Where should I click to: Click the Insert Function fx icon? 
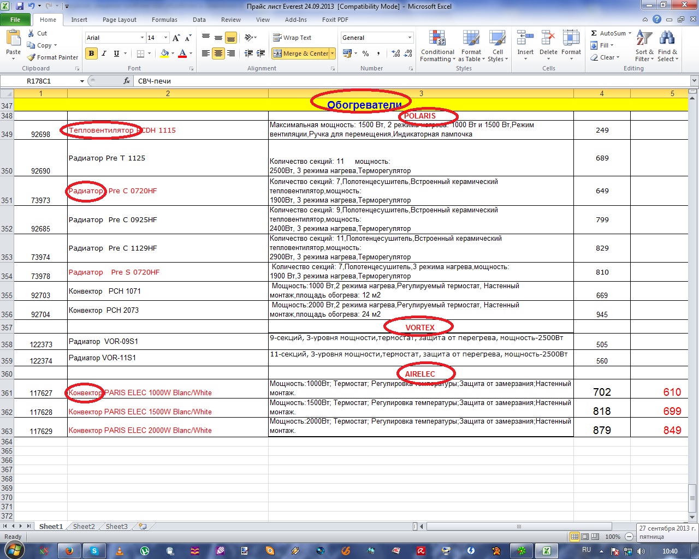tap(127, 81)
